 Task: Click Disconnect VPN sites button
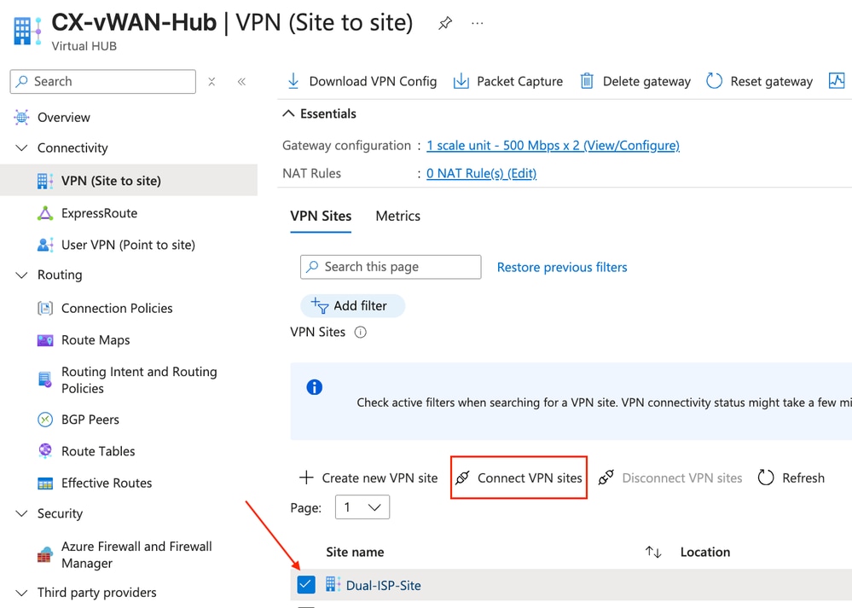click(670, 478)
